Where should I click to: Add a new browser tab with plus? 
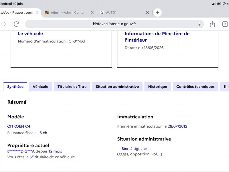(157, 12)
